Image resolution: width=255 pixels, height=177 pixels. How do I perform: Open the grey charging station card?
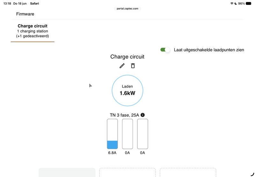67,173
